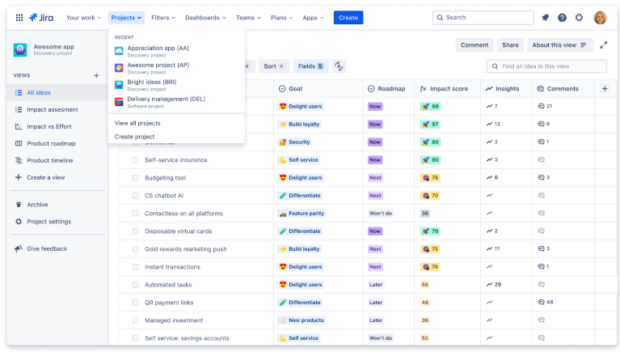The width and height of the screenshot is (620, 352).
Task: Click the Appreciation app project icon
Action: tap(119, 51)
